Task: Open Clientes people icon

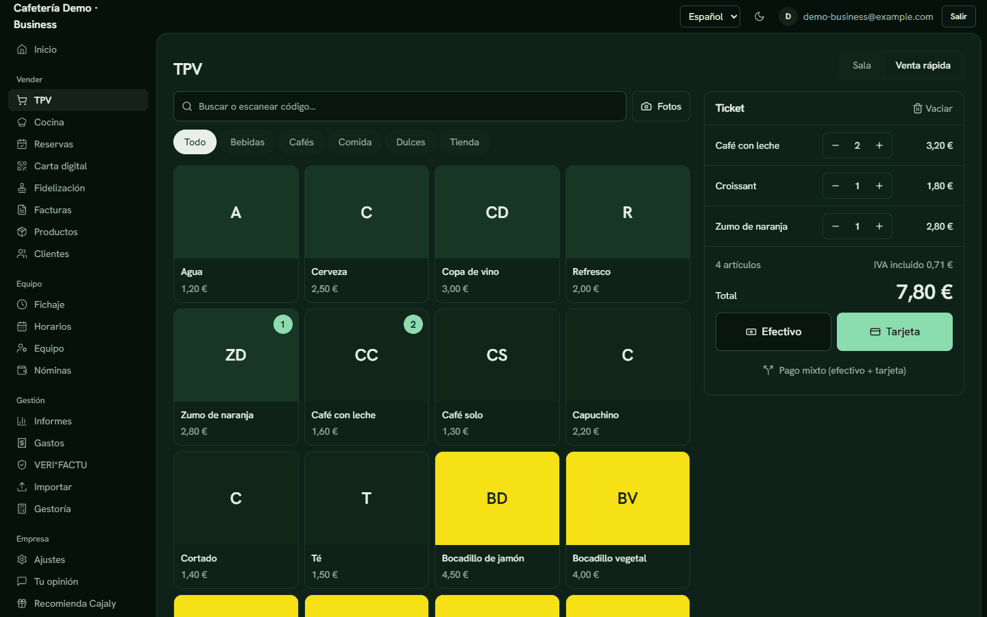Action: pos(22,254)
